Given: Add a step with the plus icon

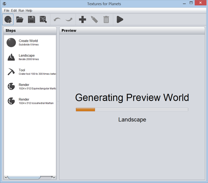Looking at the screenshot, I should pyautogui.click(x=82, y=20).
